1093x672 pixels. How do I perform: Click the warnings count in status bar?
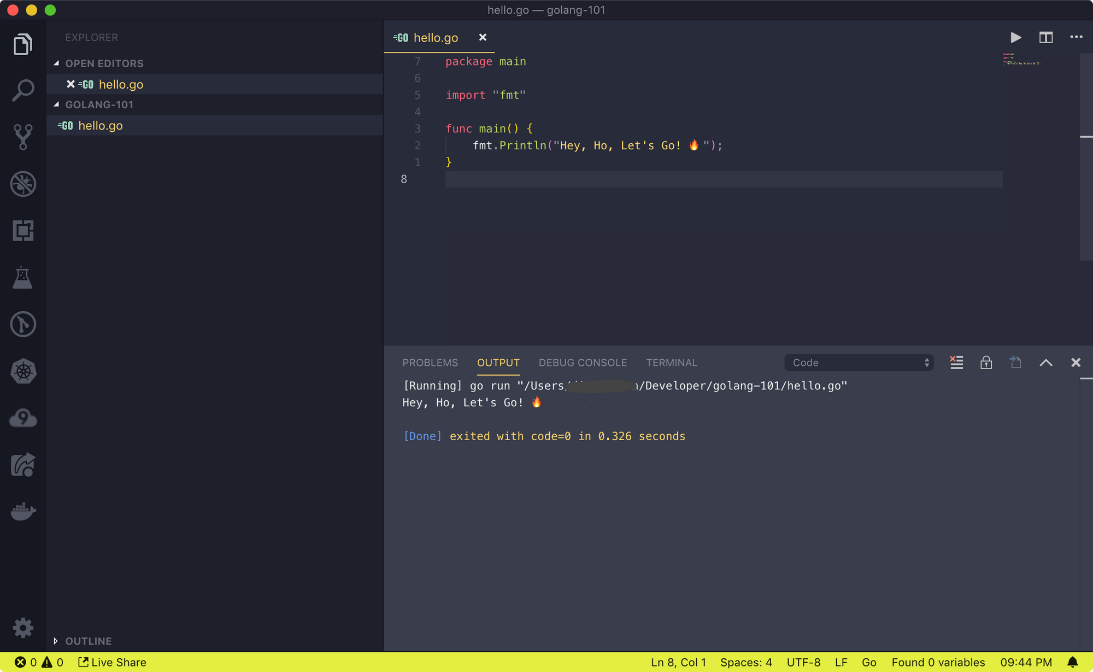52,662
